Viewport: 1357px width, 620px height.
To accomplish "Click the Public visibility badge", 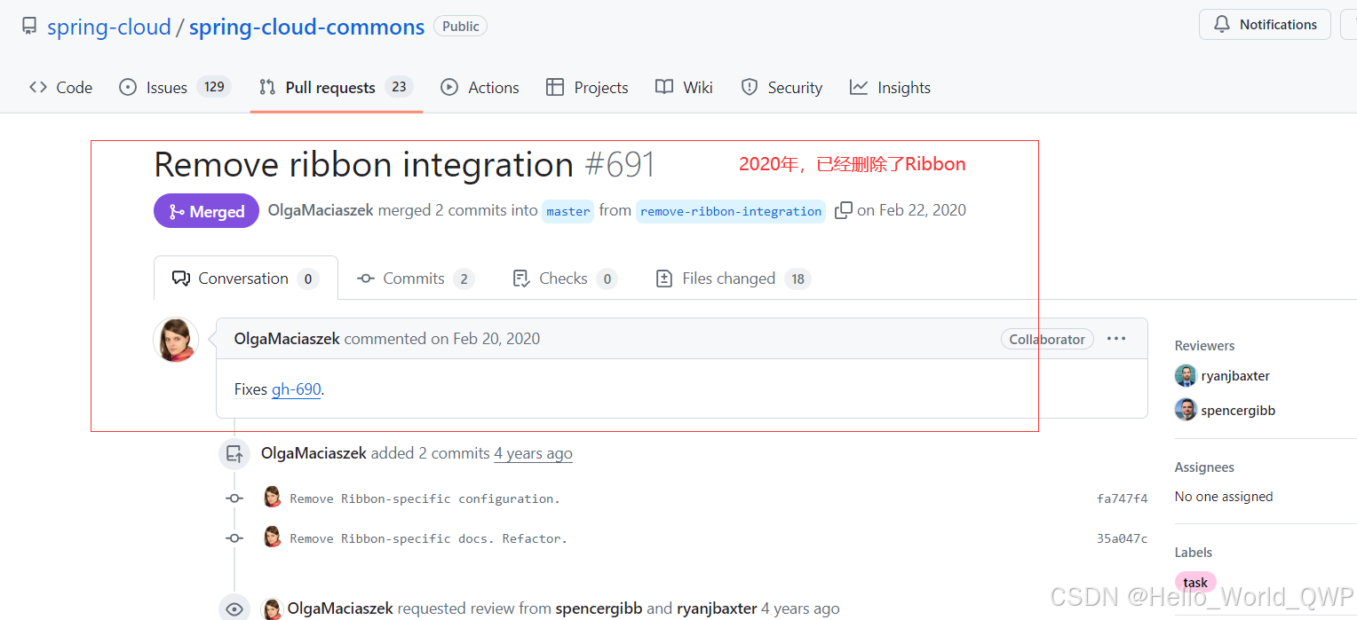I will tap(461, 27).
